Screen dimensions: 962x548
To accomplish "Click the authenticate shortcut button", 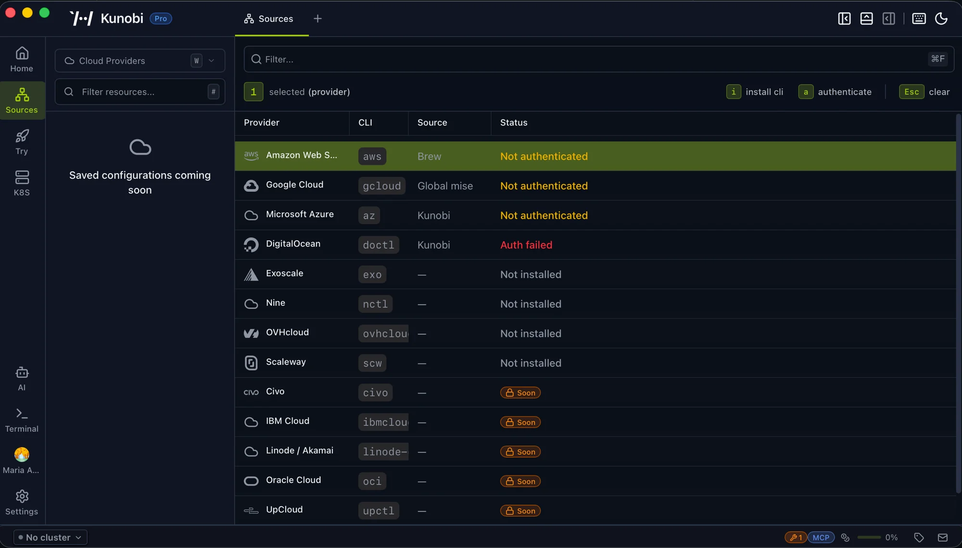I will click(835, 92).
